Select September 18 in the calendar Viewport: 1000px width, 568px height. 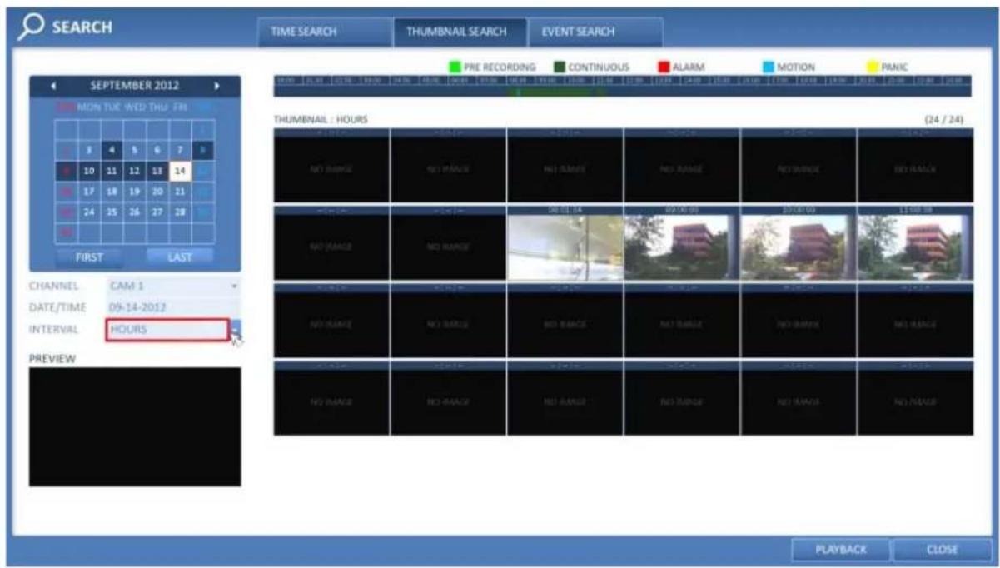(112, 191)
